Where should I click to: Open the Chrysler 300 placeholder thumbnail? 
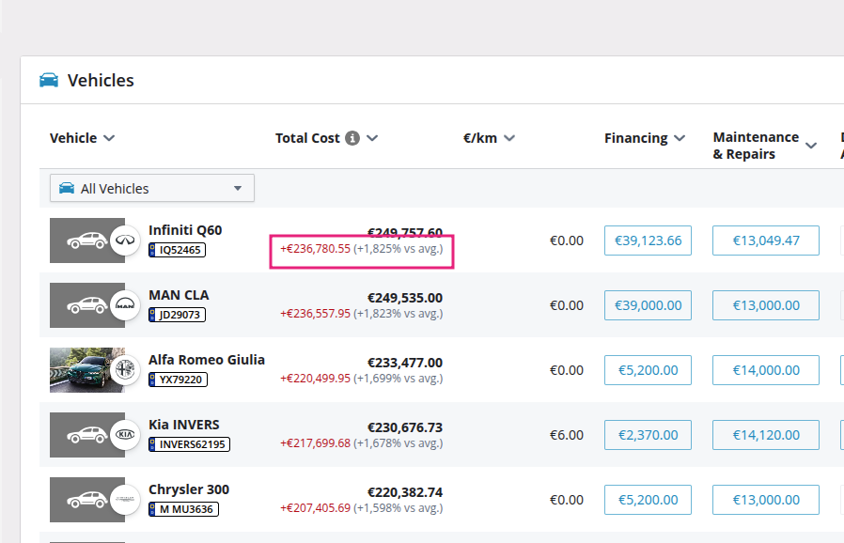[x=87, y=500]
